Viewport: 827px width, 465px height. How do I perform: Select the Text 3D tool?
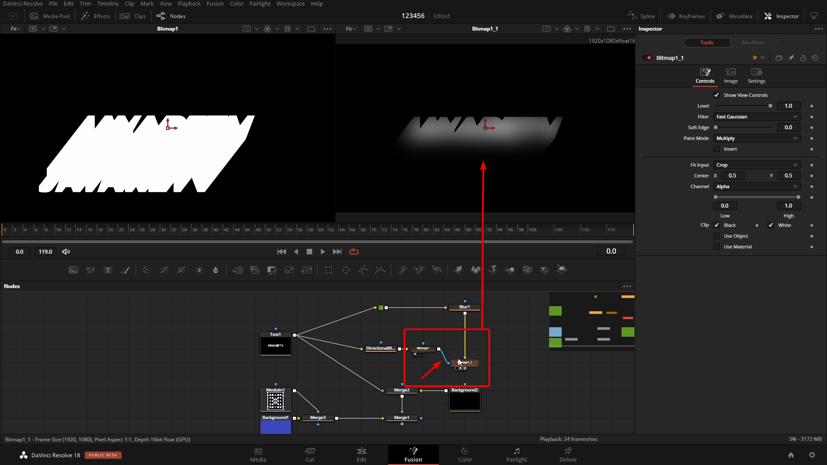(493, 270)
